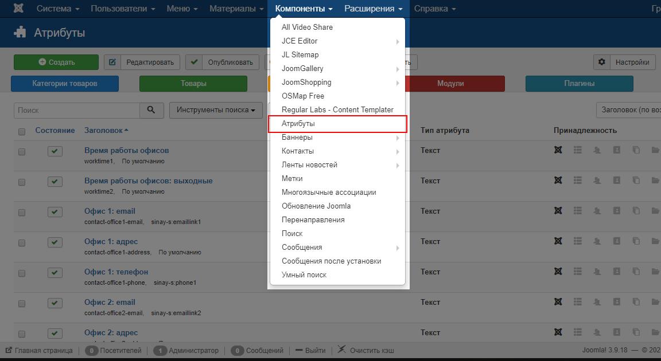Click Очистить кэш in the status bar
The image size is (661, 361).
click(x=366, y=351)
